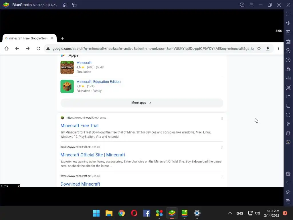The width and height of the screenshot is (293, 220).
Task: Launch Opera from the taskbar
Action: [x=134, y=213]
